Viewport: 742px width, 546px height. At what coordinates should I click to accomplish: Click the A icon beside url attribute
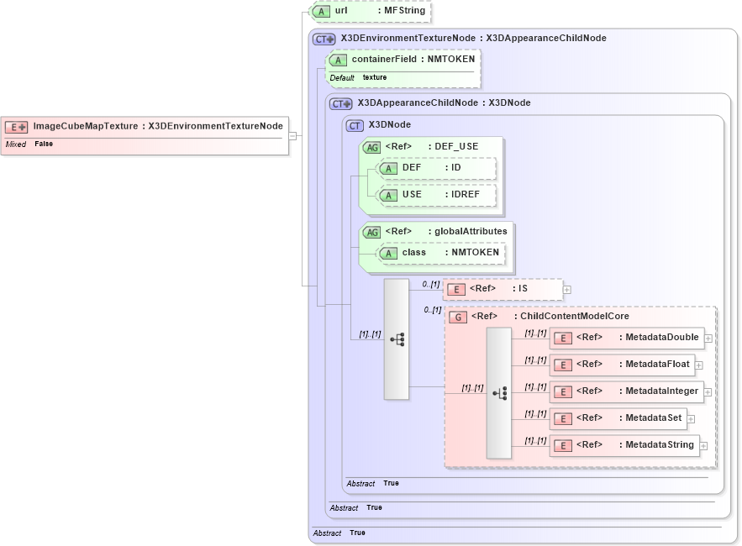321,12
